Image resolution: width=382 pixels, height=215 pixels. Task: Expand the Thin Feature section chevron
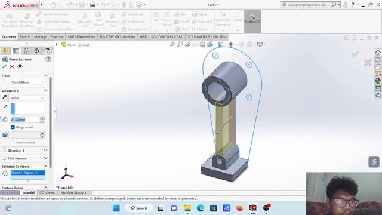pos(45,158)
